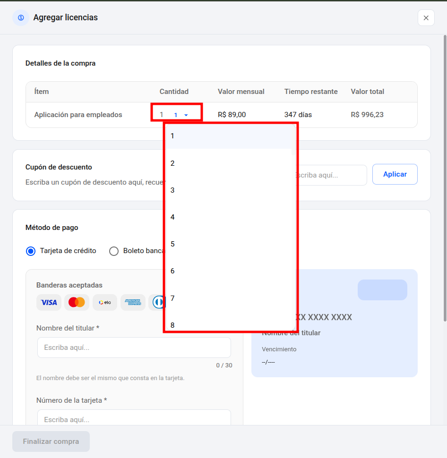Click the coupon code input field
Viewport: 447px width, 458px height.
[x=332, y=175]
